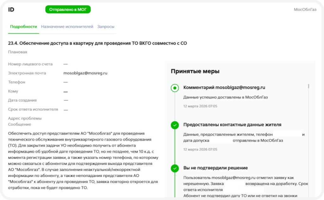Click the "Срок ответа исполнителя" field label
This screenshot has height=200, width=324.
click(x=33, y=110)
